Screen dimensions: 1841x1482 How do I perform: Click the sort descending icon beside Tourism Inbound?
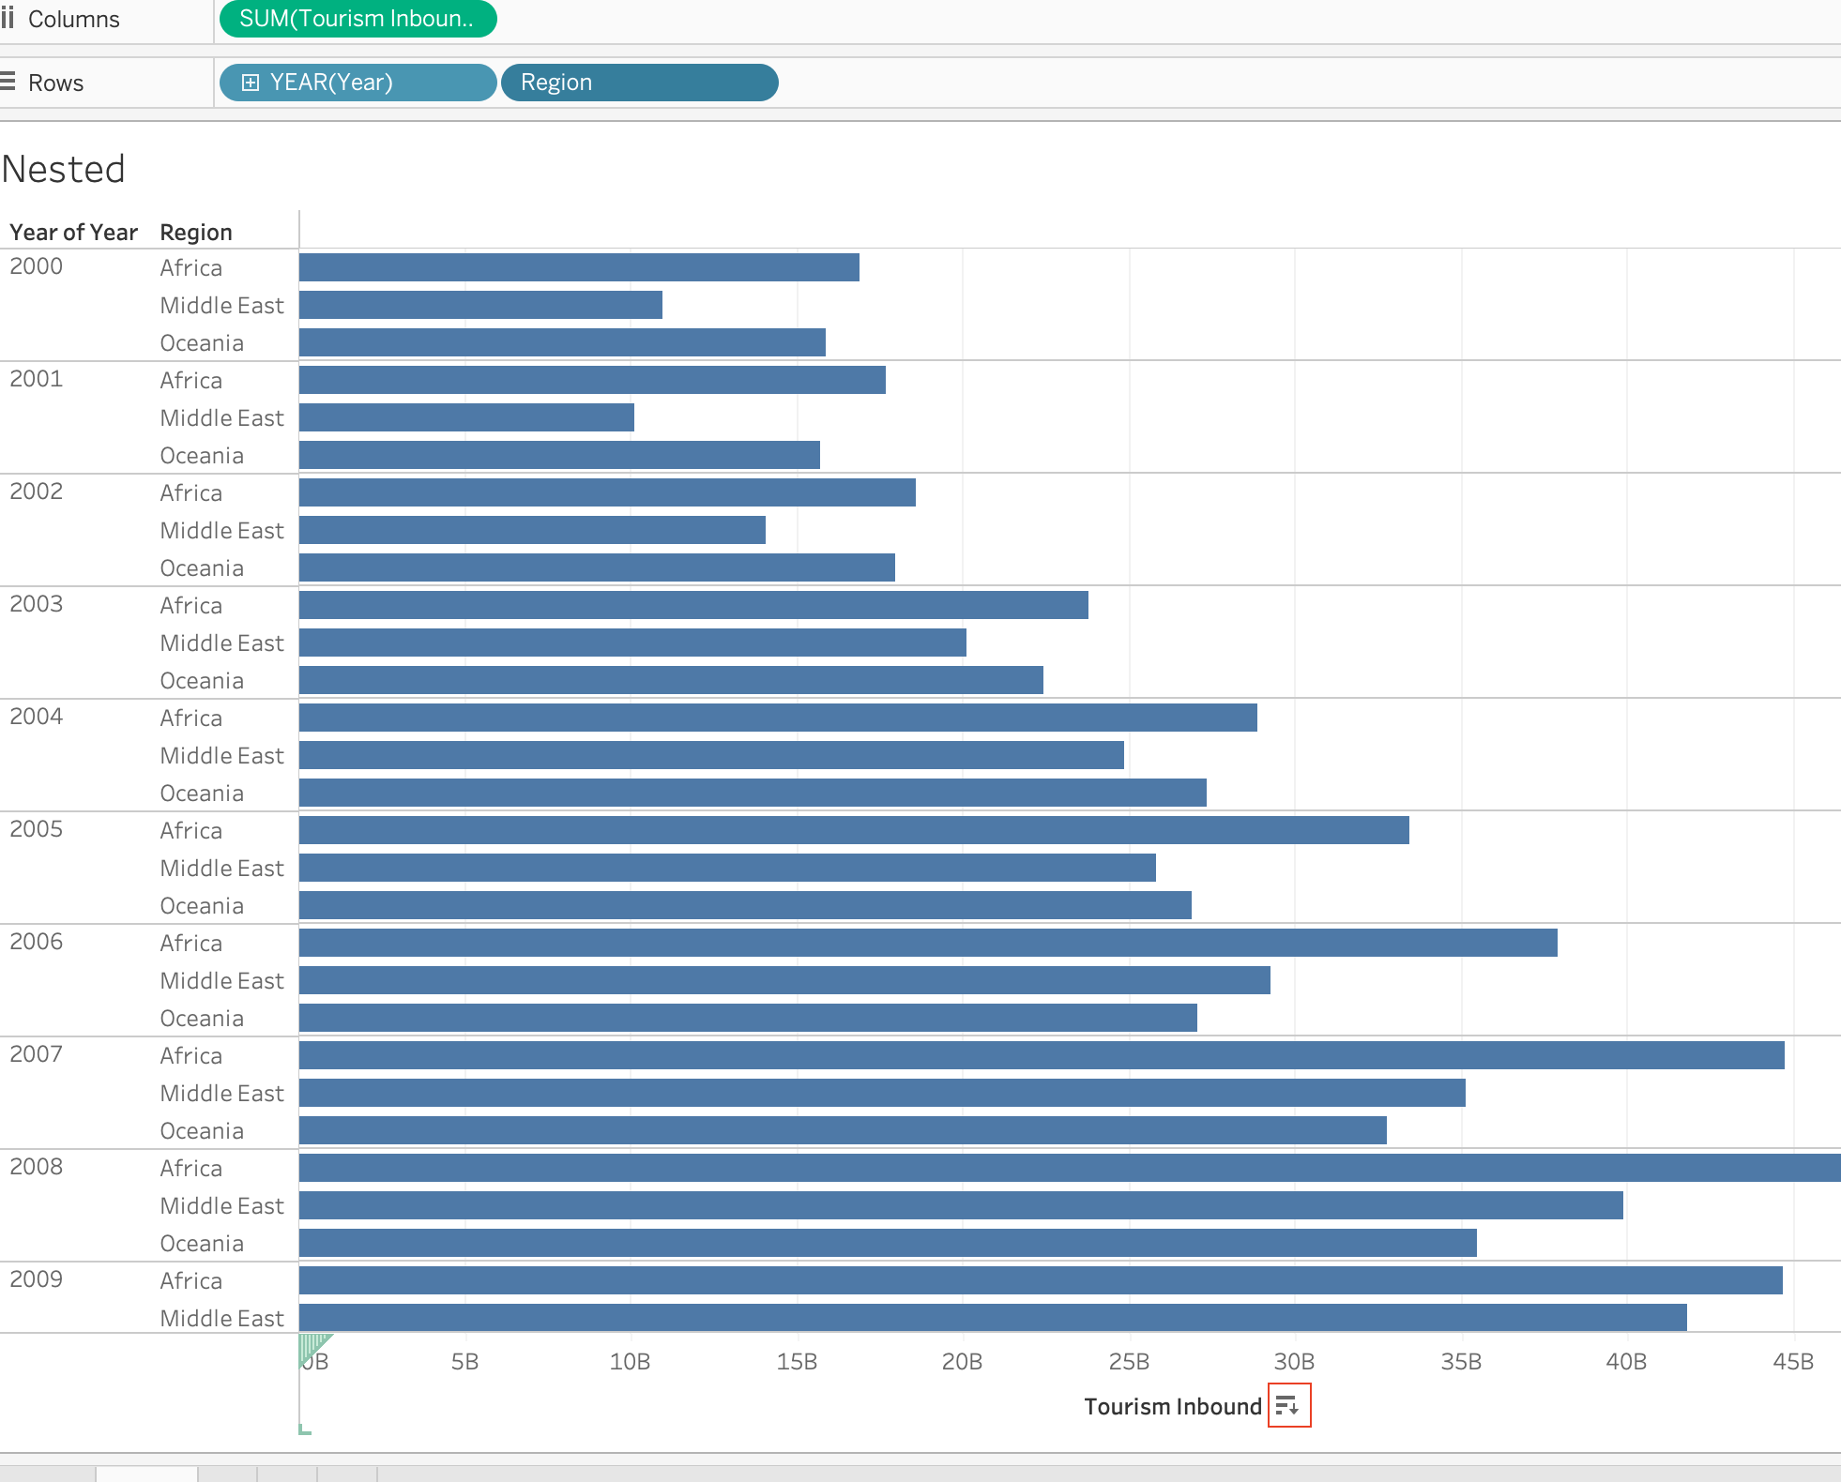click(1288, 1405)
